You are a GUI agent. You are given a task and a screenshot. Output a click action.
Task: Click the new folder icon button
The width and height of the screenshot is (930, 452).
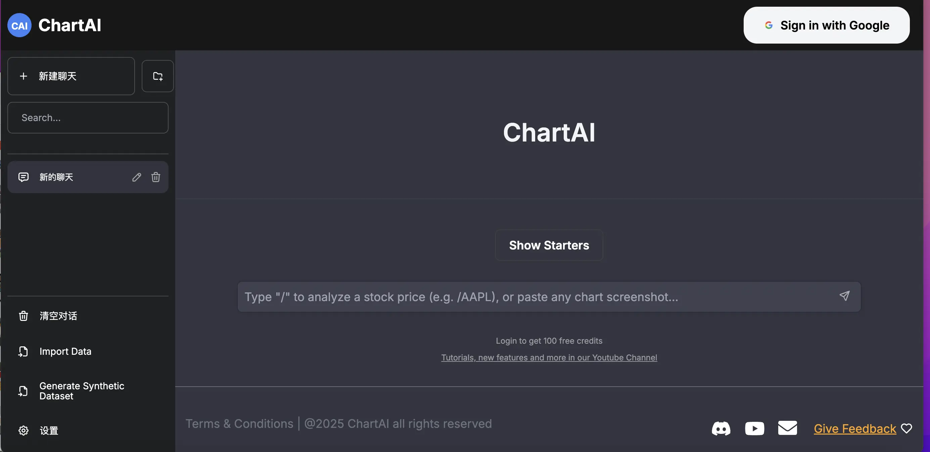click(158, 76)
